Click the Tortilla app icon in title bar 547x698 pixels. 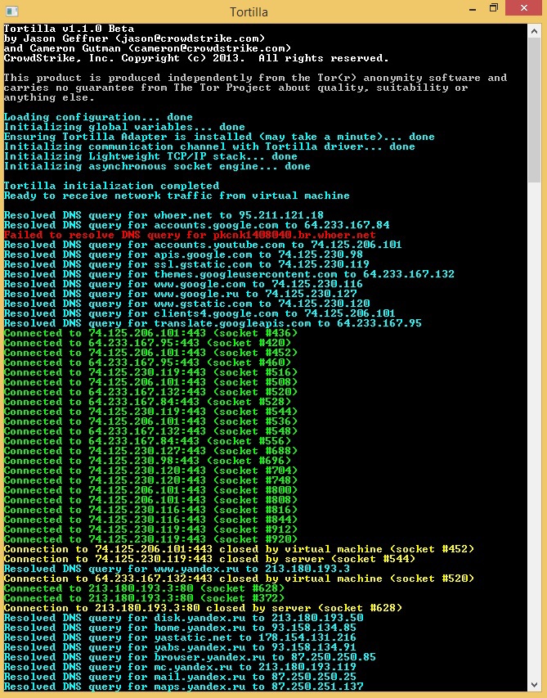pyautogui.click(x=11, y=11)
